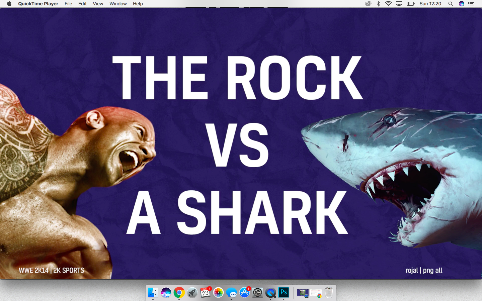Open the Trash in the Dock

(x=329, y=292)
